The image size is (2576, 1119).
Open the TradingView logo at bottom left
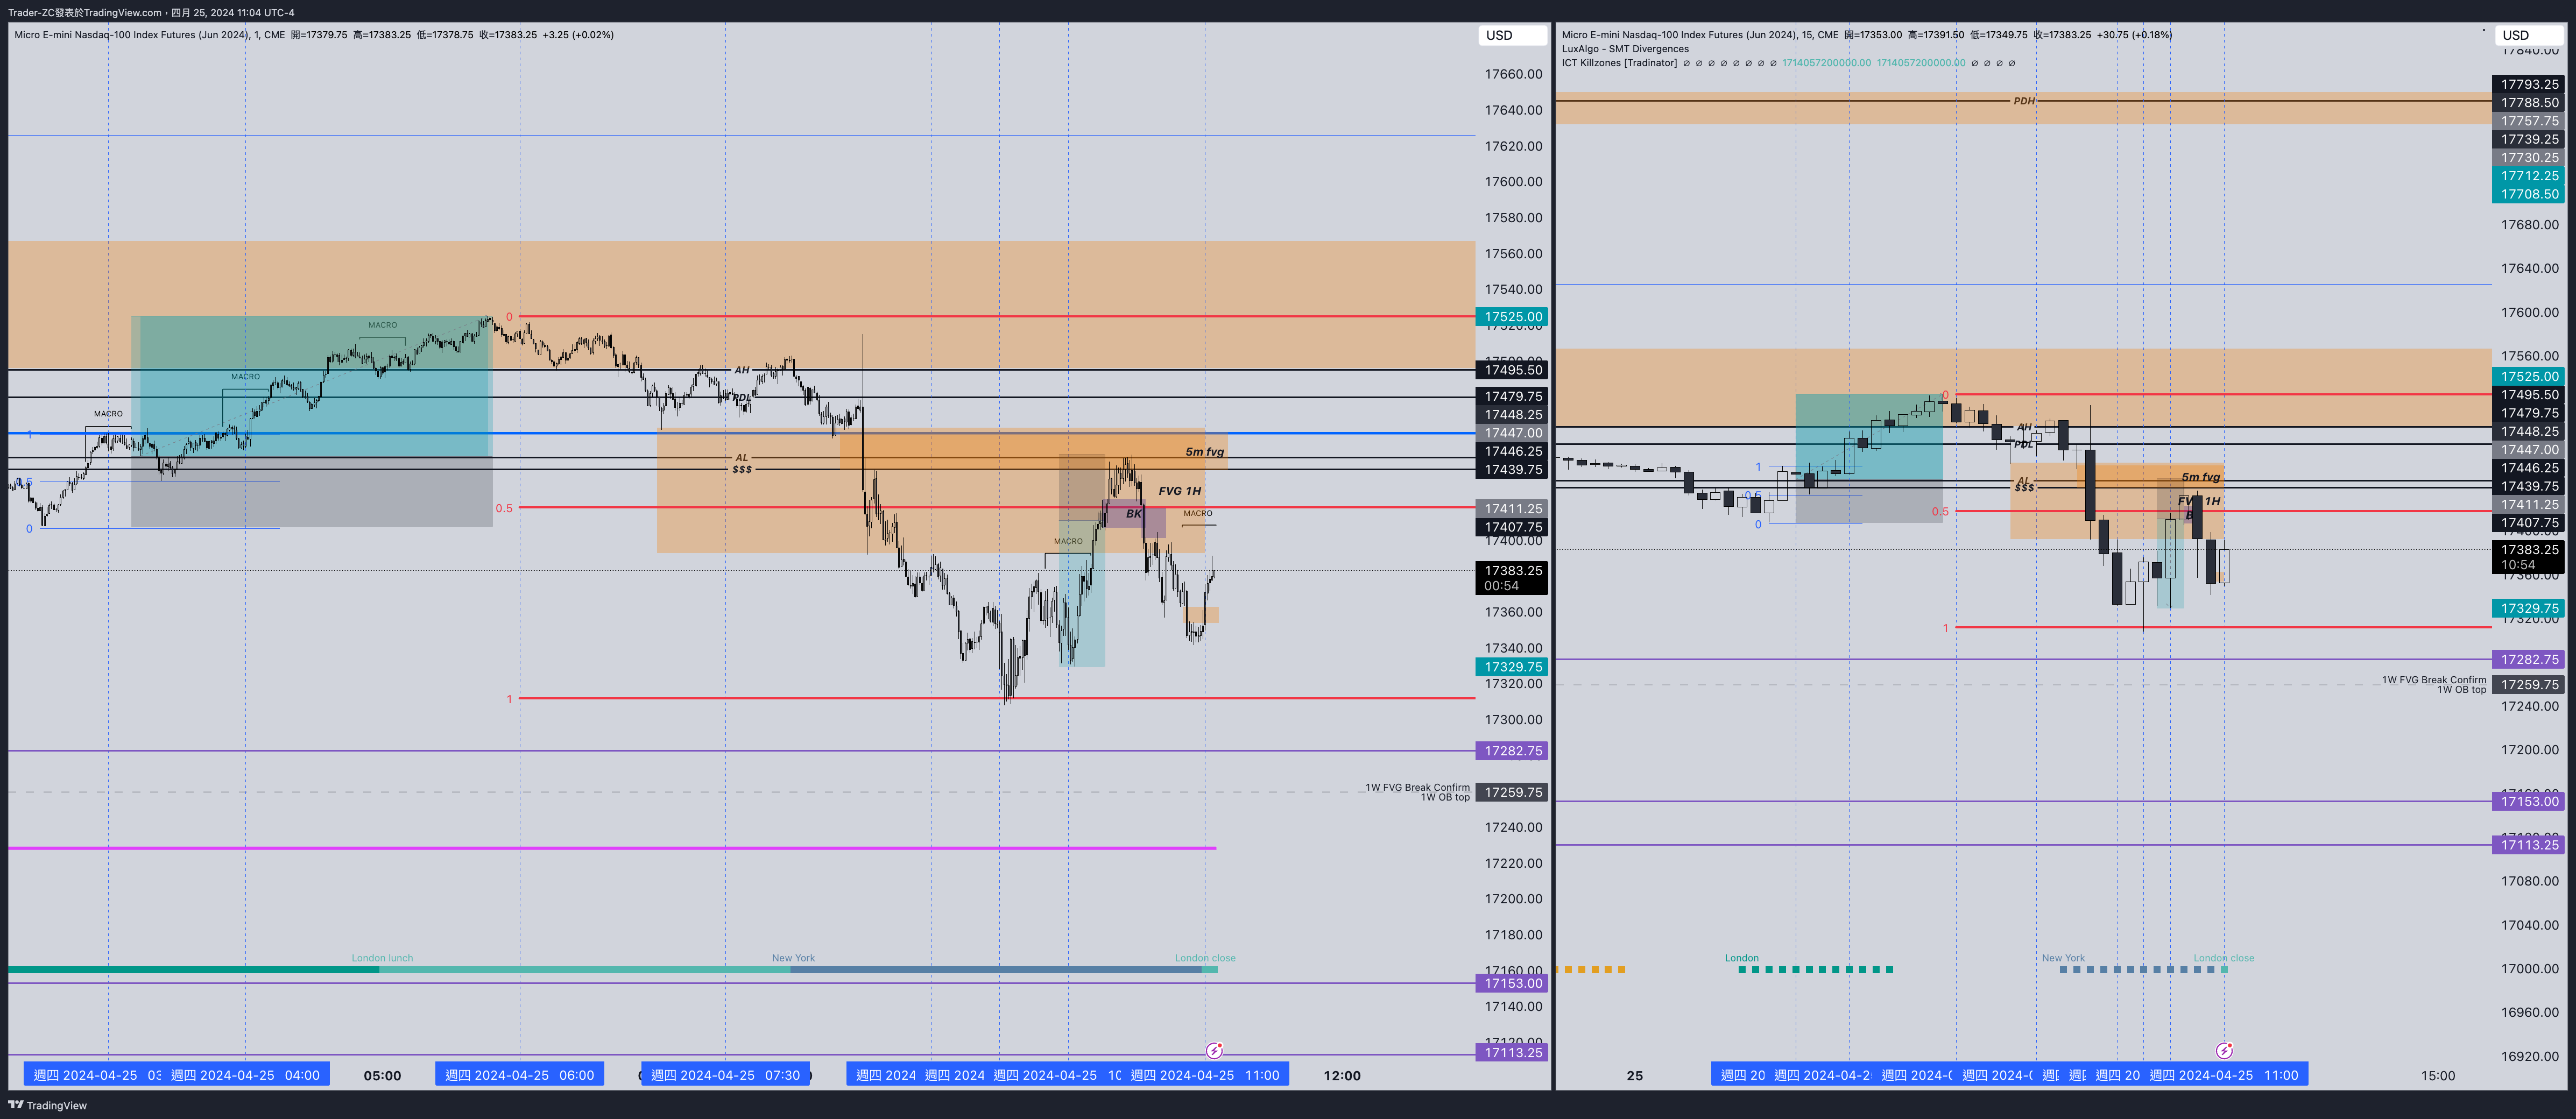tap(48, 1105)
